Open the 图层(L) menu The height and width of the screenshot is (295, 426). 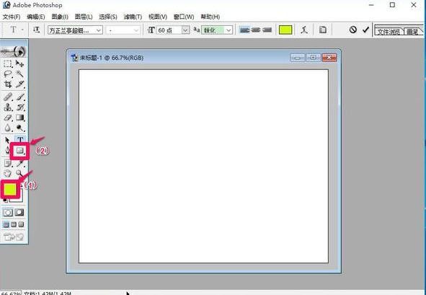tap(84, 17)
